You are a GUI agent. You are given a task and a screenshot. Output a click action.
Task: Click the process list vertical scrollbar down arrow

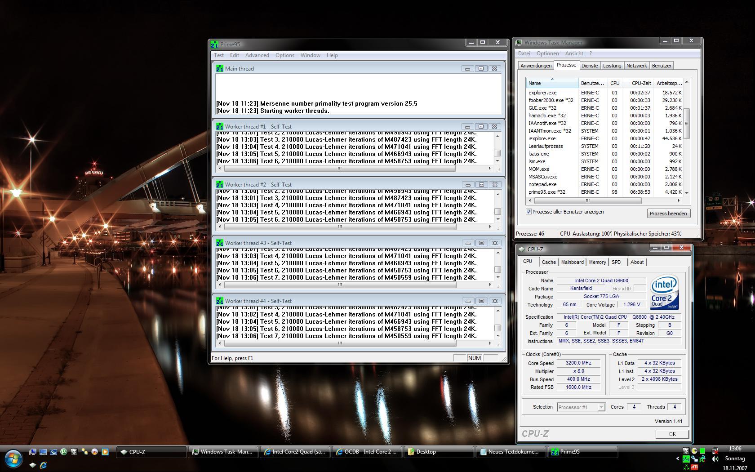(686, 193)
